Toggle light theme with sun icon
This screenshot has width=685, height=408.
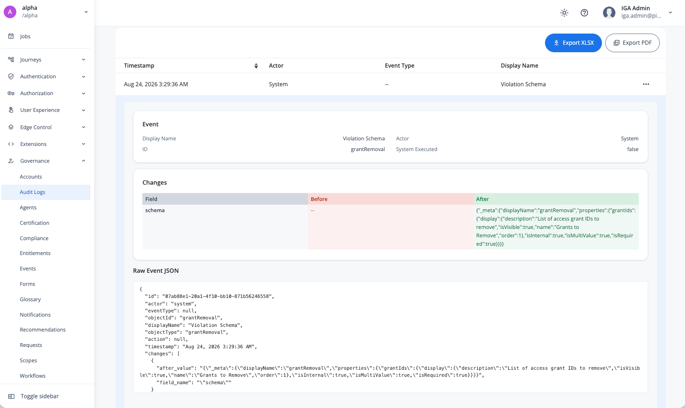[564, 13]
